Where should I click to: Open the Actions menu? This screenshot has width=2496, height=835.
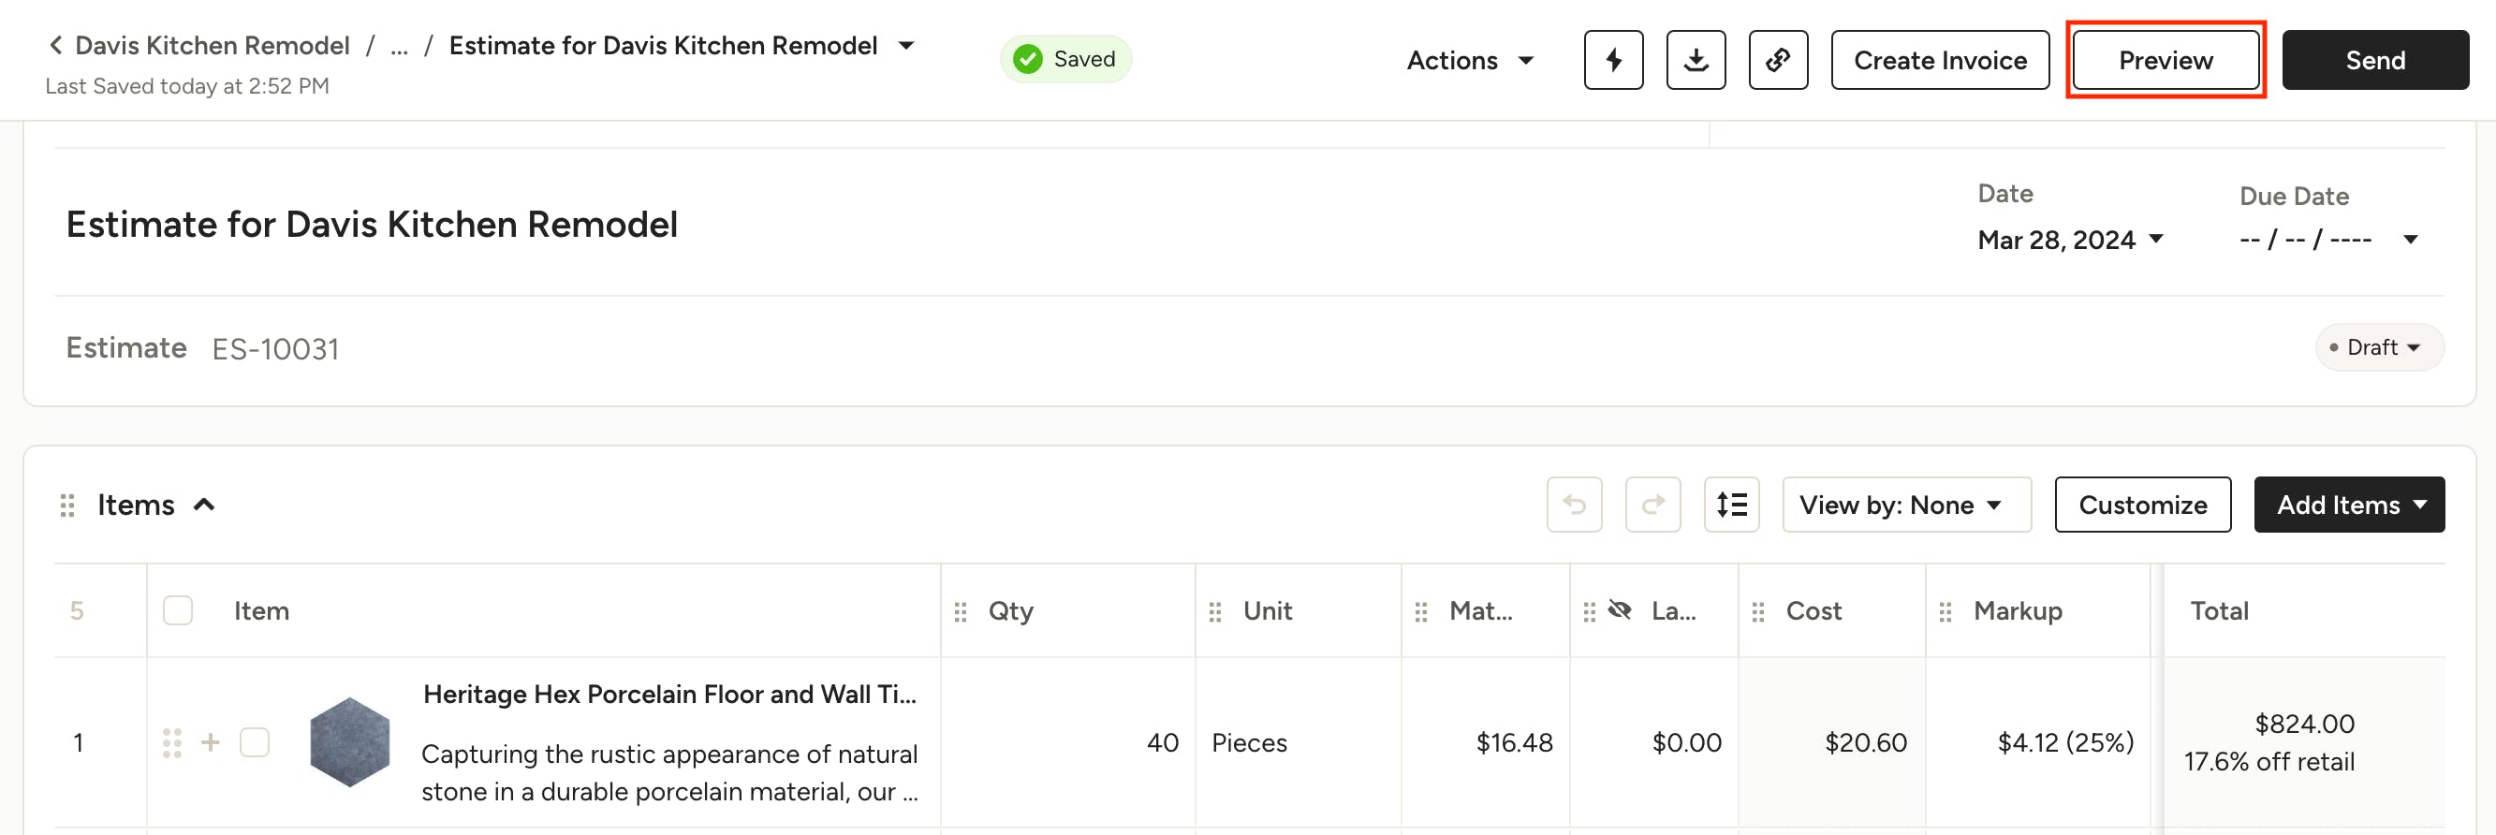[x=1470, y=60]
